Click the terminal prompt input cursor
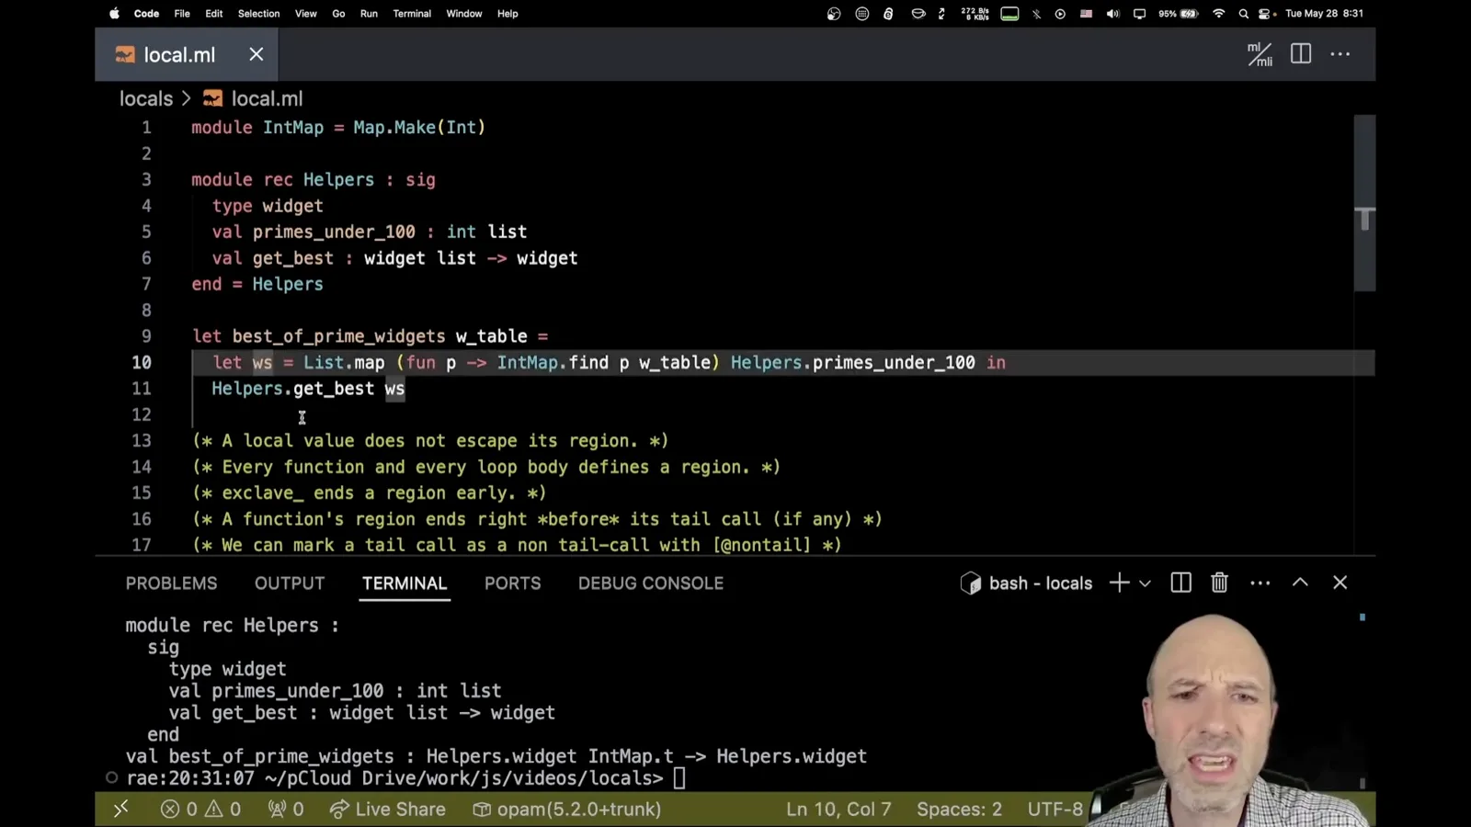This screenshot has height=827, width=1471. [x=679, y=778]
